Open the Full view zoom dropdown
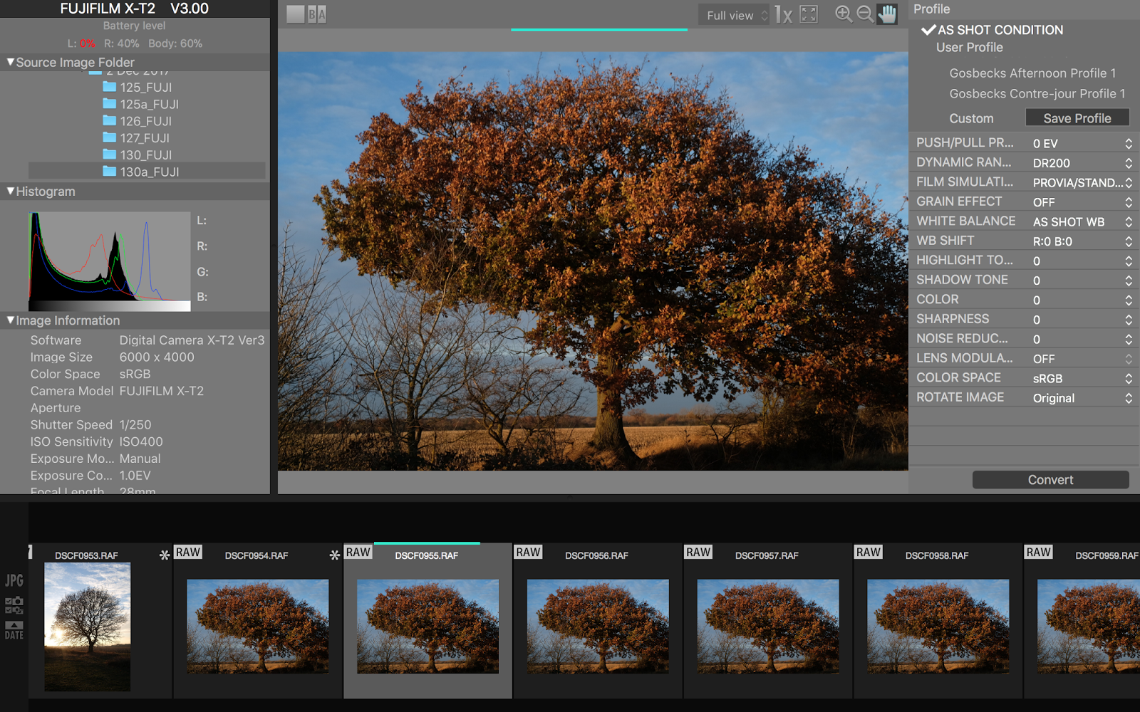The image size is (1140, 712). coord(735,15)
